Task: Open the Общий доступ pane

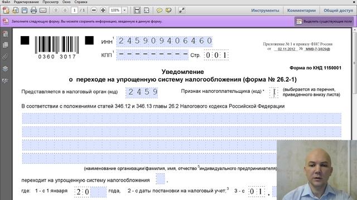Action: pos(339,11)
